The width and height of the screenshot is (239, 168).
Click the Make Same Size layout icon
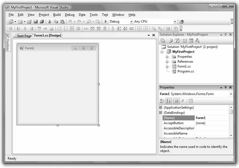click(72, 28)
